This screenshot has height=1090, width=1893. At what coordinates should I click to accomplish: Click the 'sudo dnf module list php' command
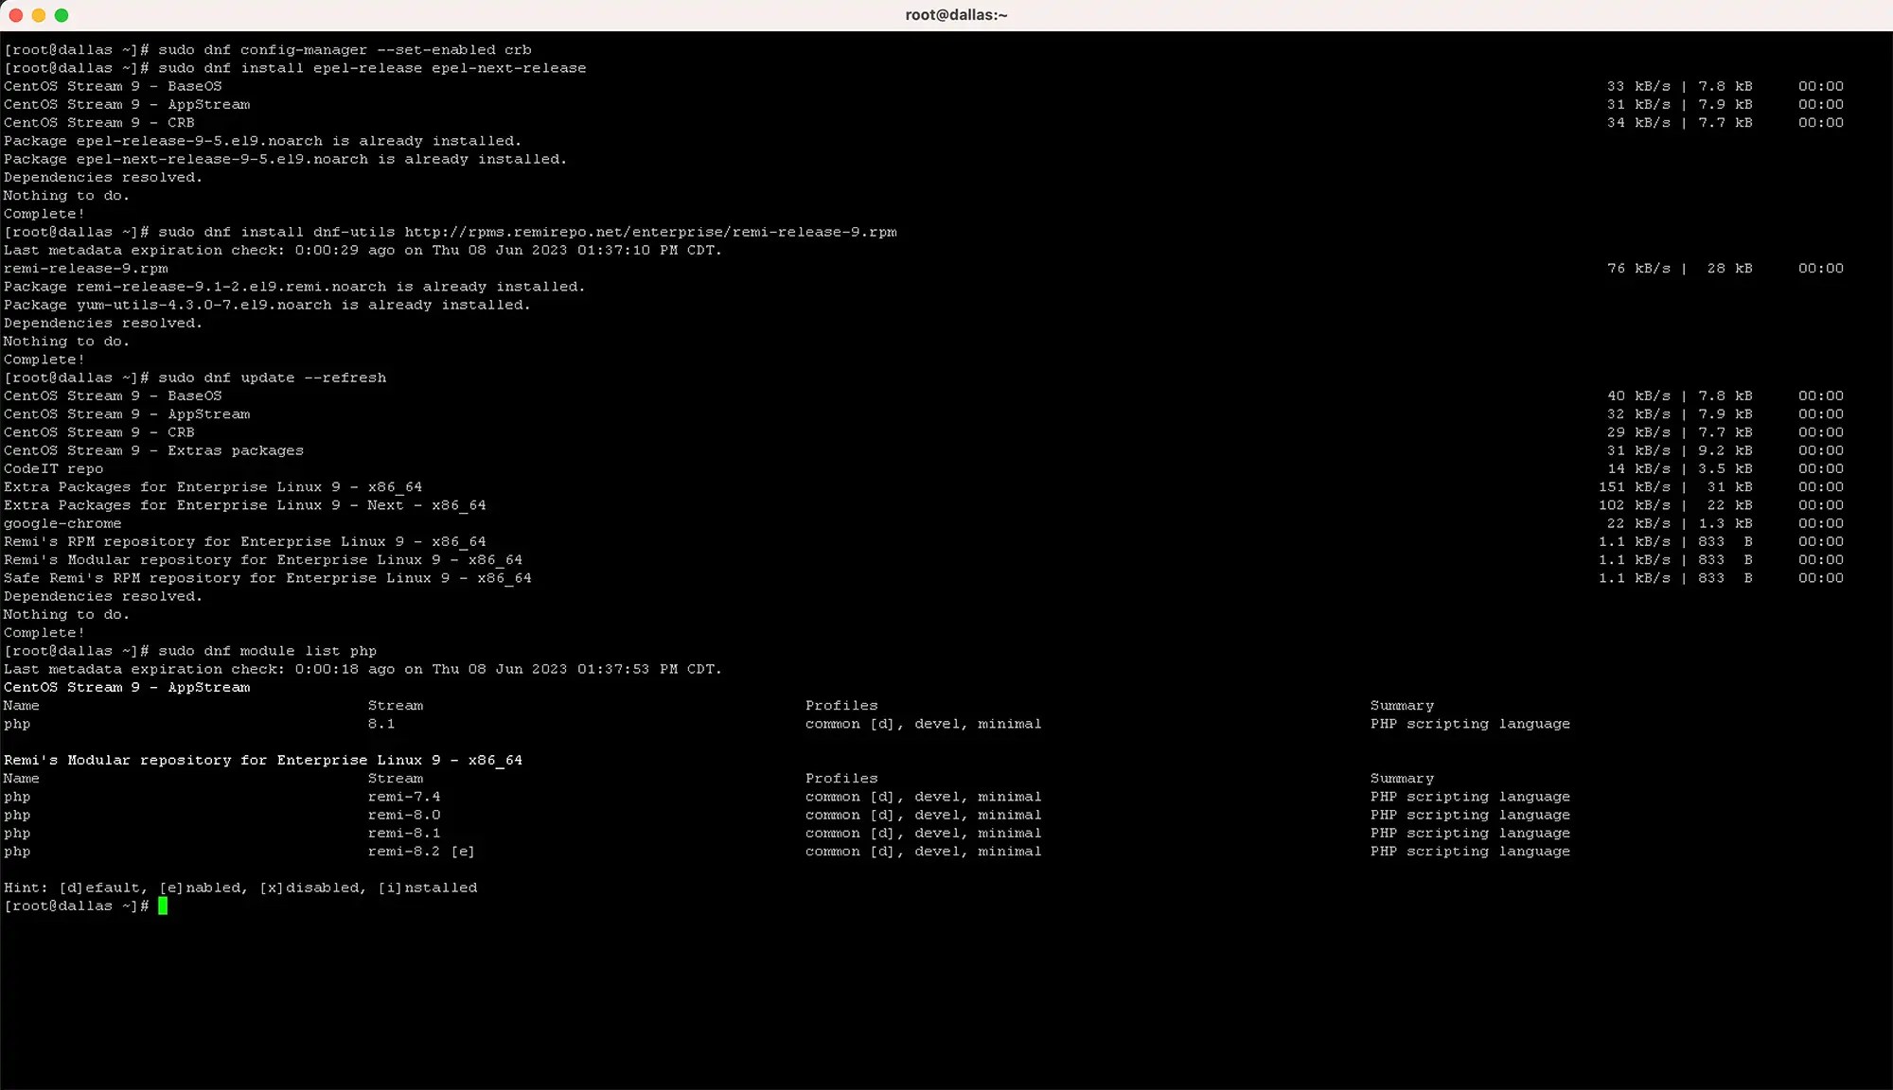point(267,651)
